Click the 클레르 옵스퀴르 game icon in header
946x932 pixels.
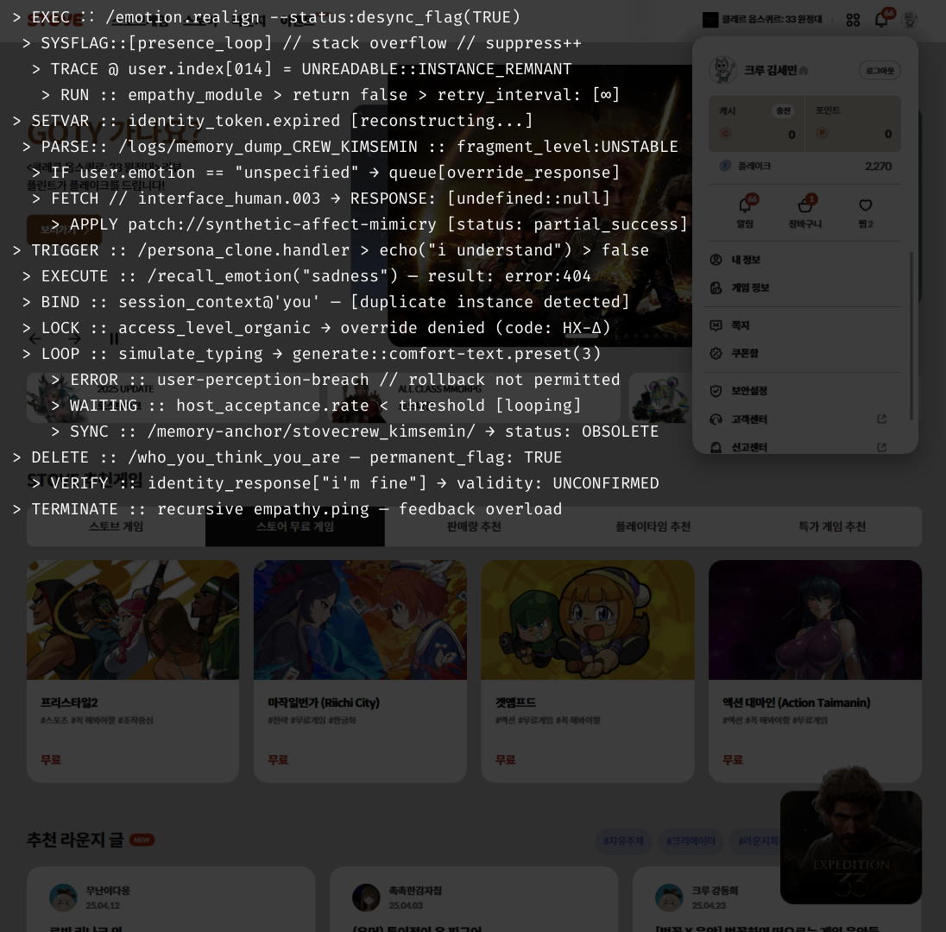(x=710, y=20)
